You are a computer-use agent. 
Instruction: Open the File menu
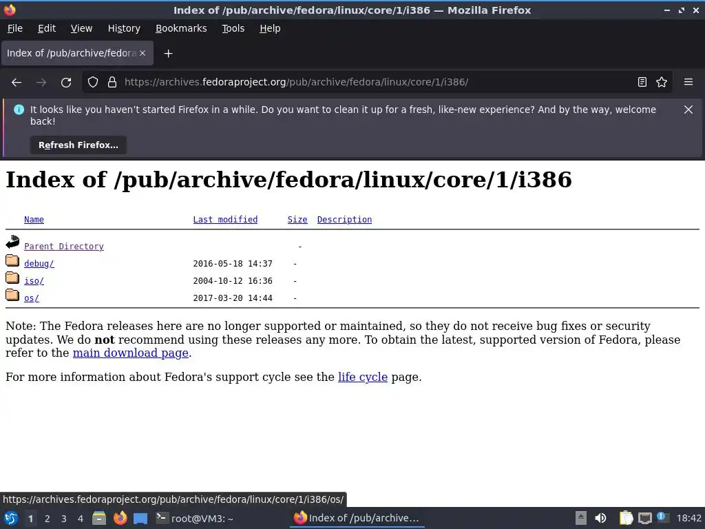coord(15,28)
